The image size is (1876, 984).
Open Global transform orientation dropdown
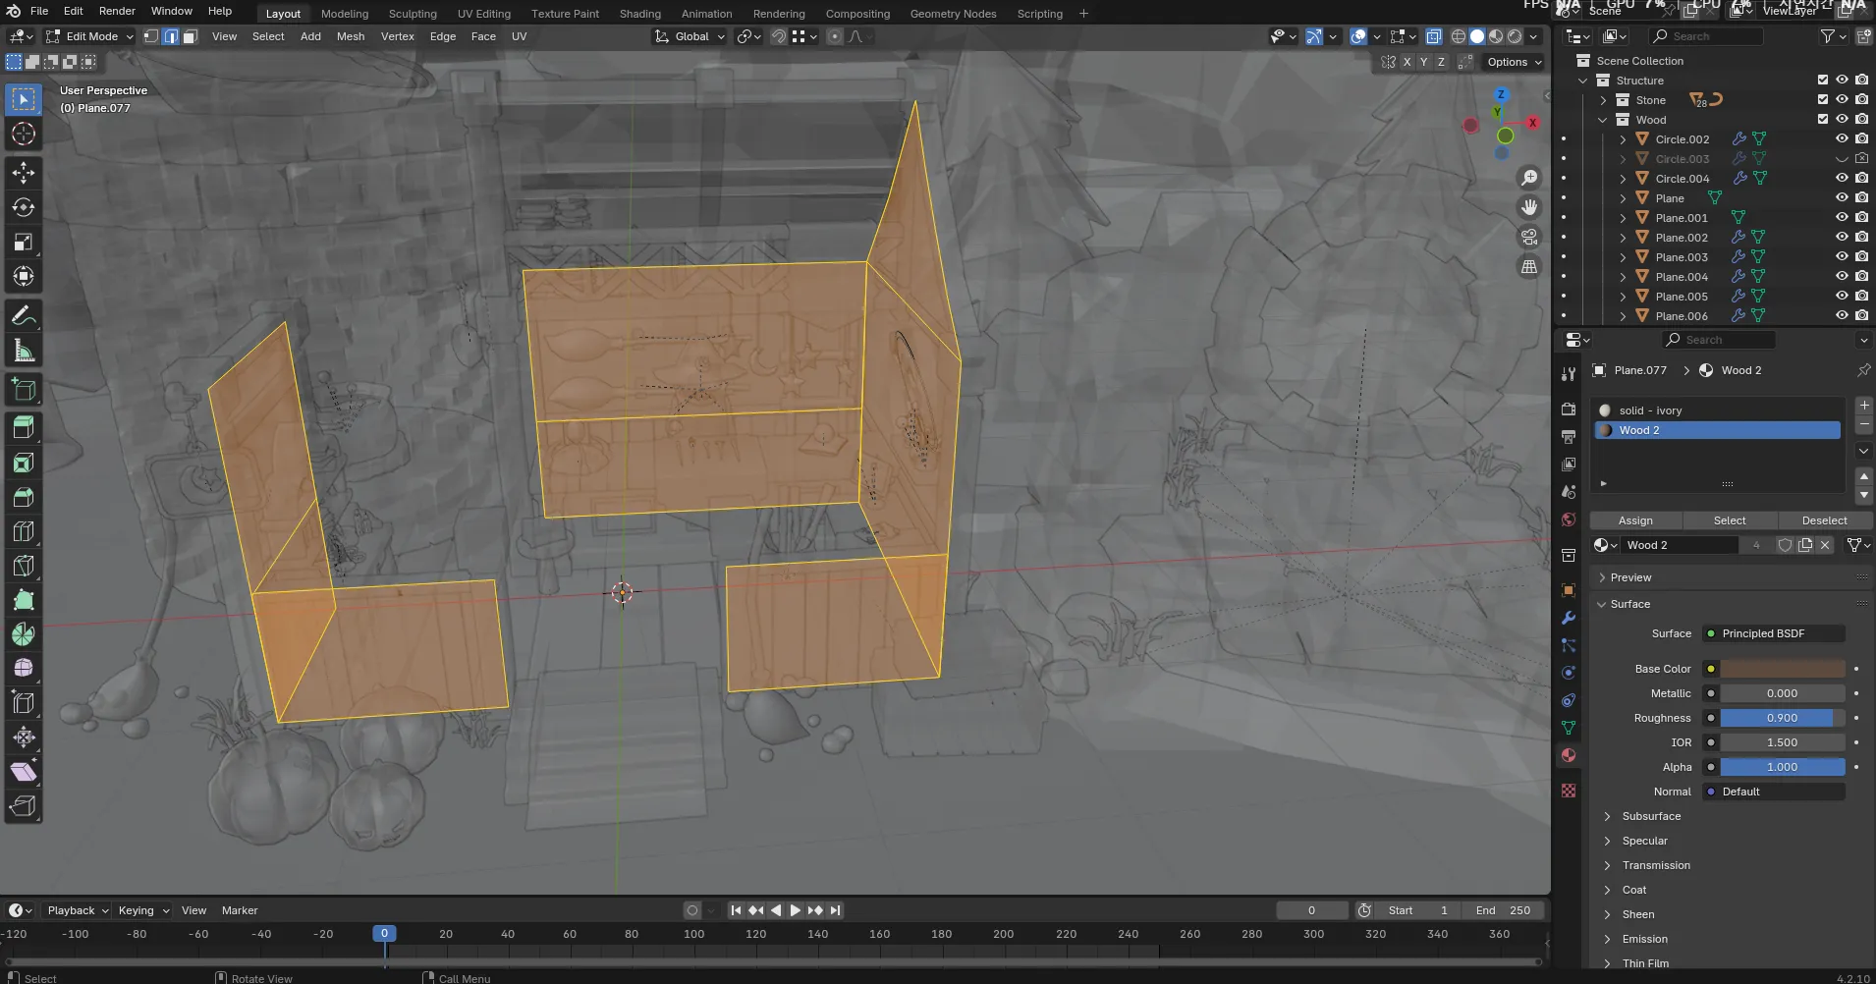(x=690, y=36)
